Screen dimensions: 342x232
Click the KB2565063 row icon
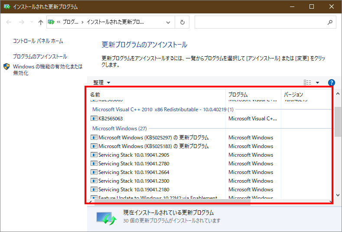coord(94,119)
